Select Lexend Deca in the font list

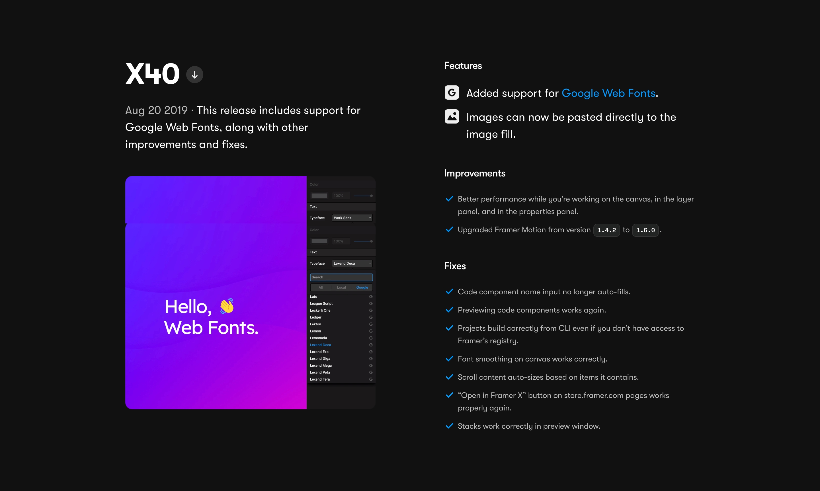(x=320, y=344)
